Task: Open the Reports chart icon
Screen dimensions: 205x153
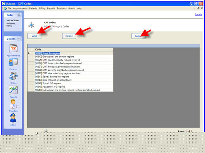Action: (13, 90)
